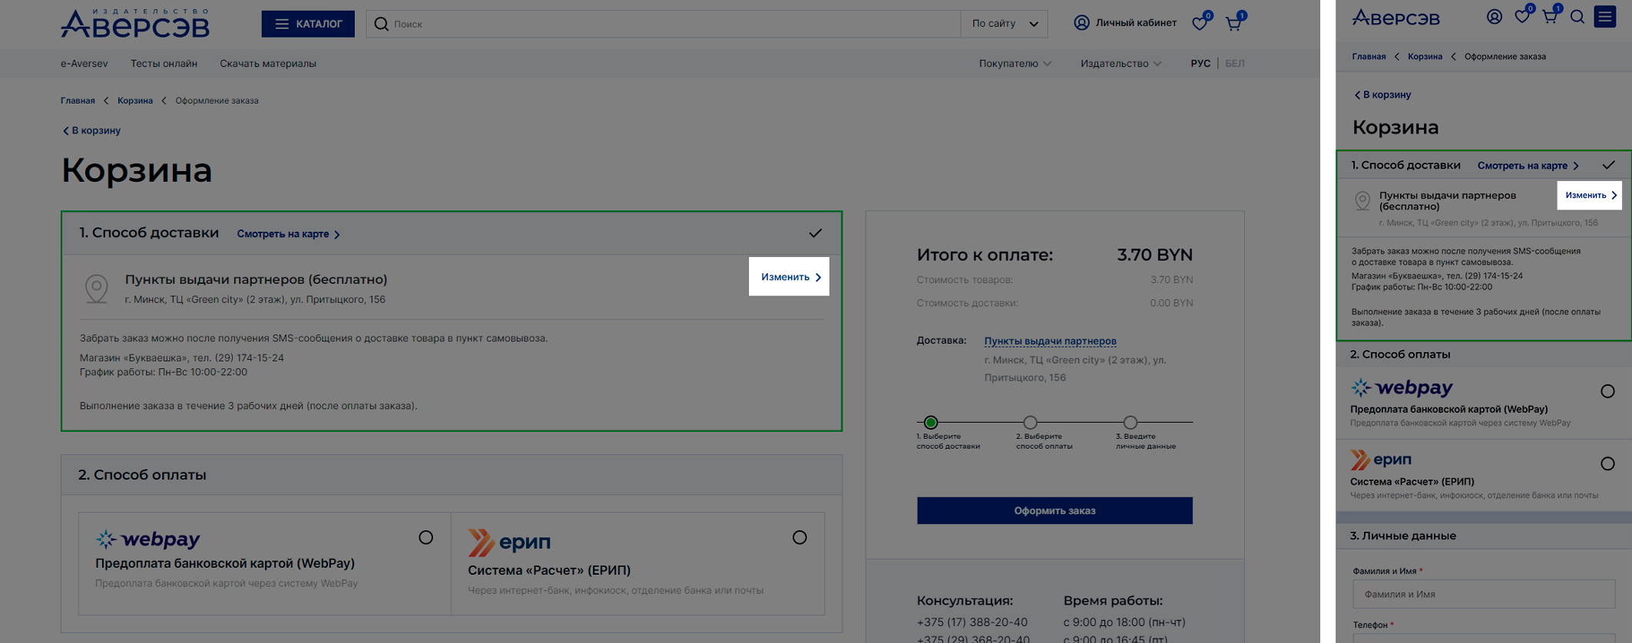1632x643 pixels.
Task: Open shopping cart icon in desktop header
Action: [1233, 24]
